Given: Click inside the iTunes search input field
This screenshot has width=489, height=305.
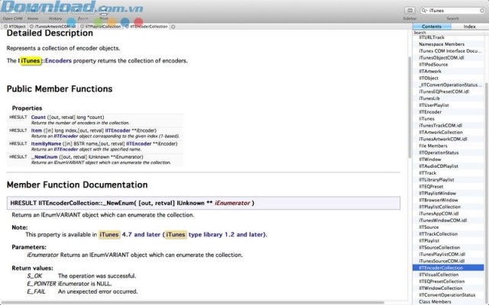Looking at the screenshot, I should coord(452,11).
